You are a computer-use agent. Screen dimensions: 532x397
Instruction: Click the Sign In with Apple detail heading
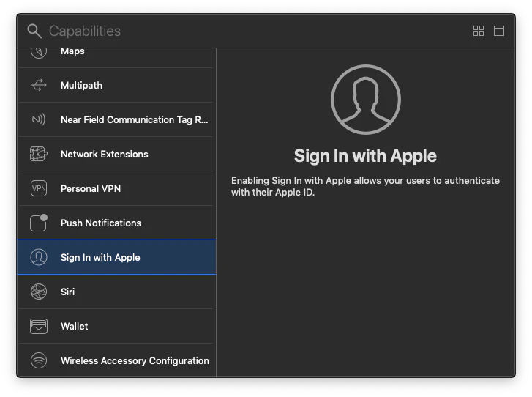tap(365, 156)
